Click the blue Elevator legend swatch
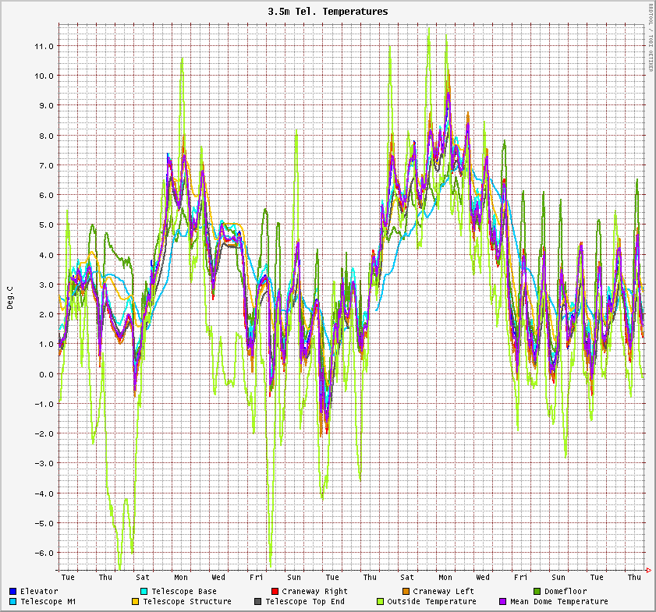This screenshot has height=612, width=656. click(x=13, y=592)
